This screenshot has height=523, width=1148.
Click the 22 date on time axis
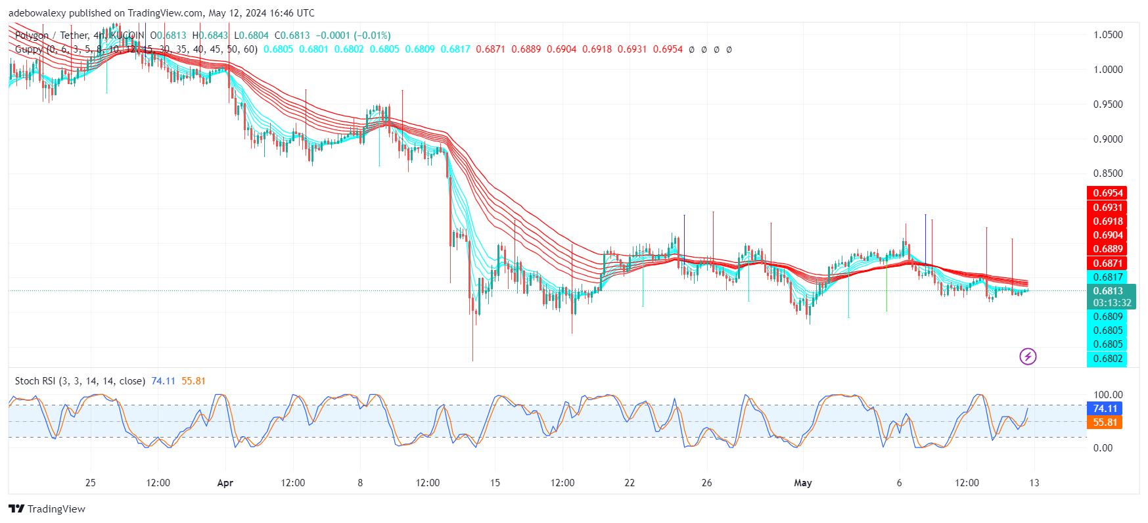630,483
